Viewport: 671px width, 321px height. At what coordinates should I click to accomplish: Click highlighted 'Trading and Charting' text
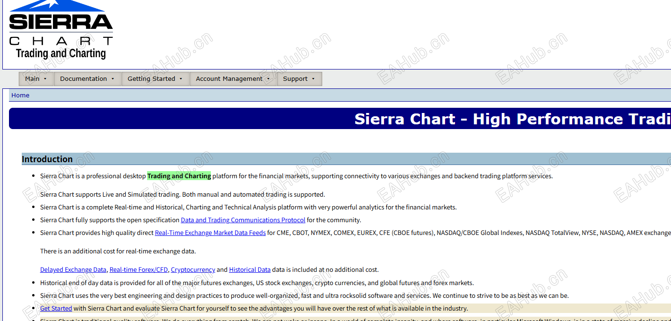click(179, 176)
